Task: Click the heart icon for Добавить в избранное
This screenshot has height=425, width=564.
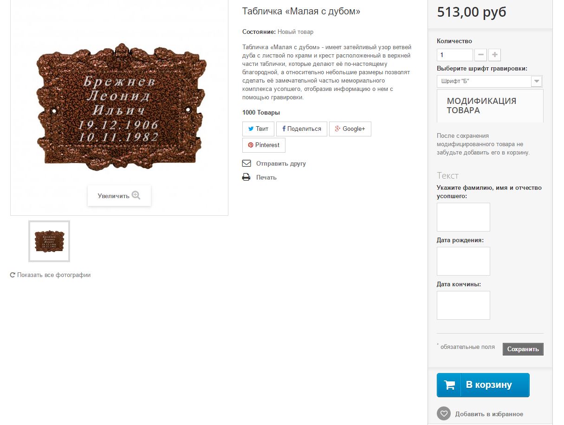Action: pos(444,413)
